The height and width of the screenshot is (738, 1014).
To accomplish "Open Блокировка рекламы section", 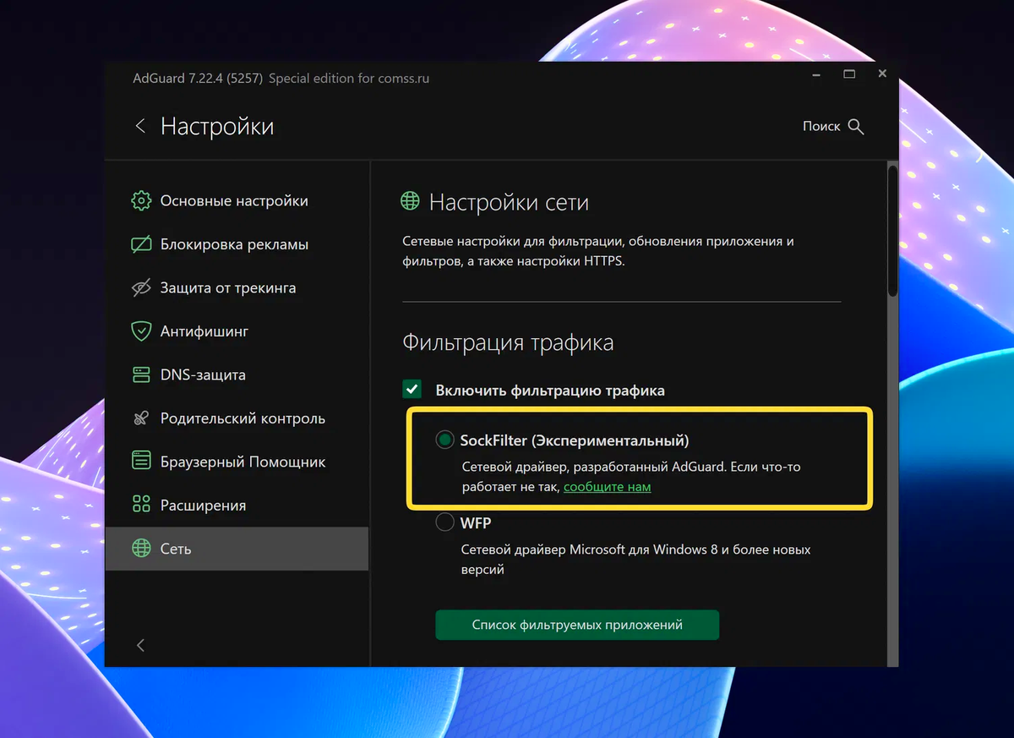I will [237, 245].
